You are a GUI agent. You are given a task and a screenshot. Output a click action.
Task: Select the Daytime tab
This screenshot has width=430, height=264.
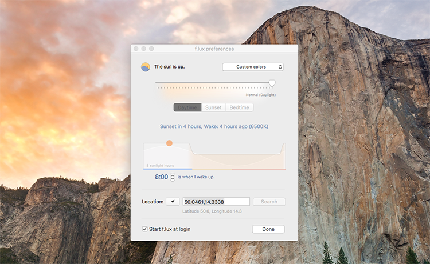pos(187,107)
